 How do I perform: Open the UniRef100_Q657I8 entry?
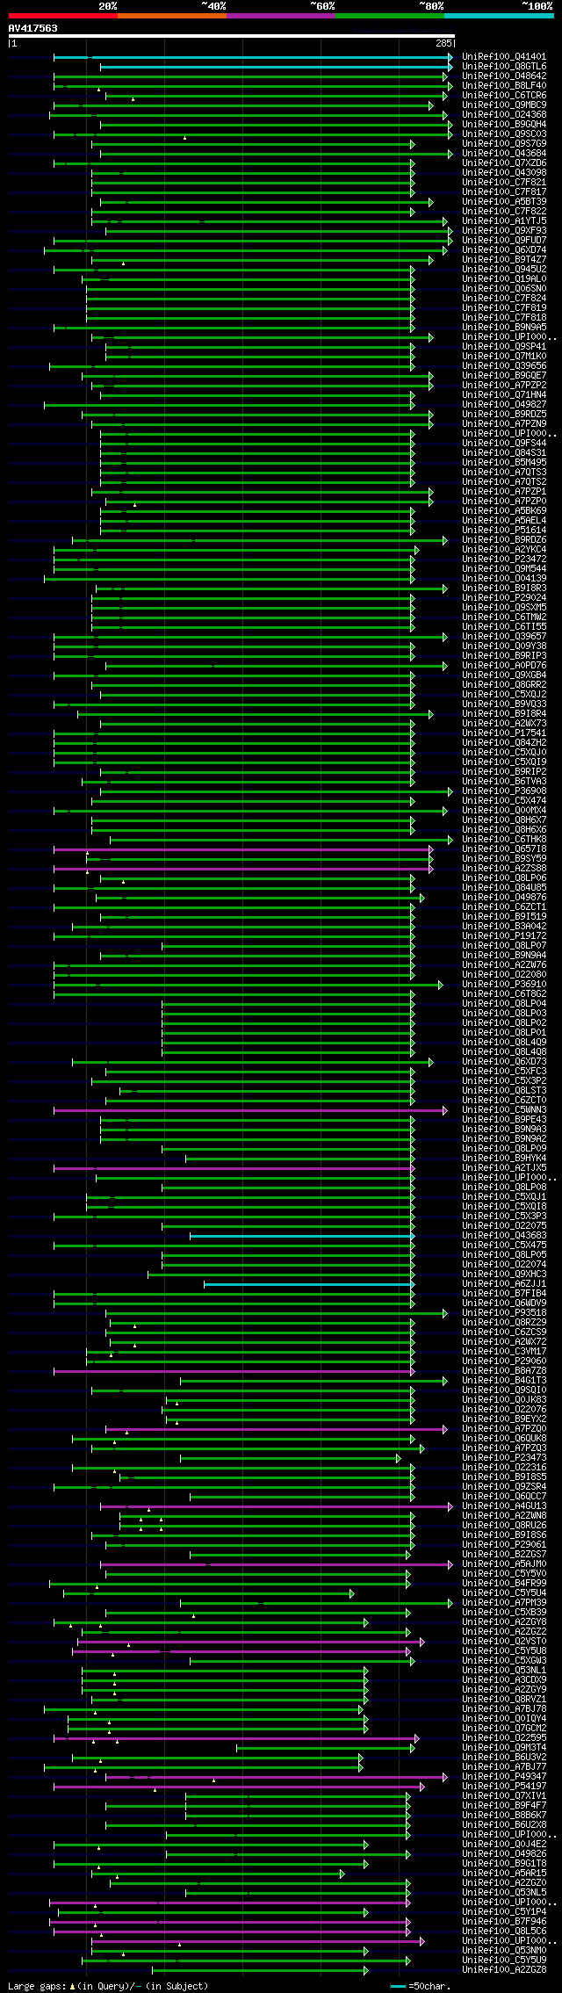[x=504, y=849]
